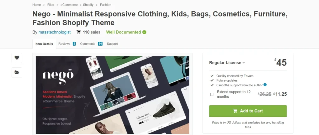Click the cart icon beside 110 sales

coord(79,32)
